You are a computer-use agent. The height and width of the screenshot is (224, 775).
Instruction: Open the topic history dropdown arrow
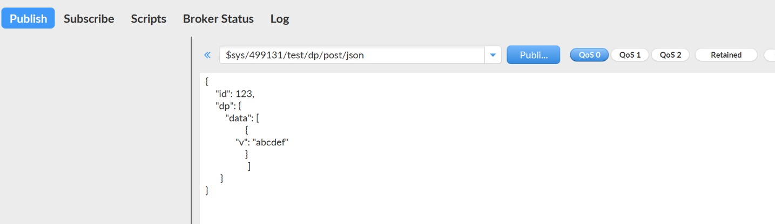(493, 55)
